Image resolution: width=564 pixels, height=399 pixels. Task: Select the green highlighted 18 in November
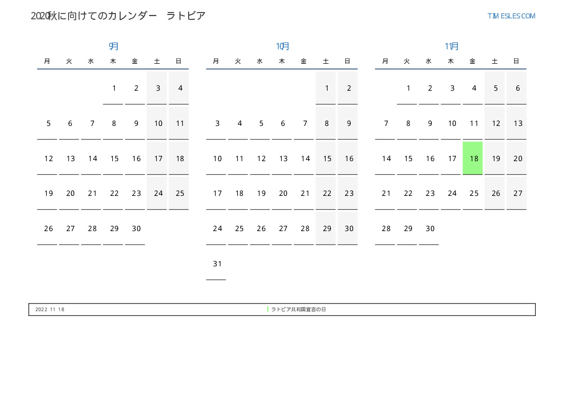coord(473,158)
